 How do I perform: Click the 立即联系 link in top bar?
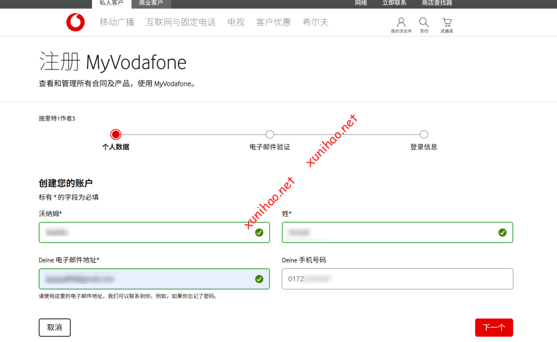point(394,3)
